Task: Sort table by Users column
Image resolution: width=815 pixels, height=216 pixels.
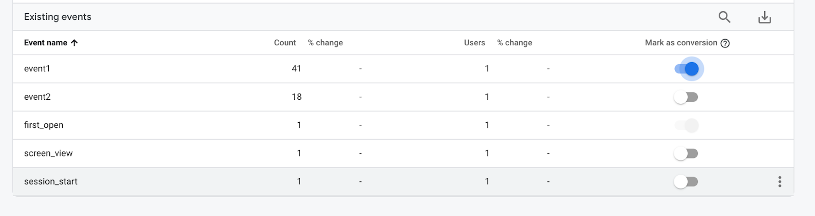Action: pos(474,43)
